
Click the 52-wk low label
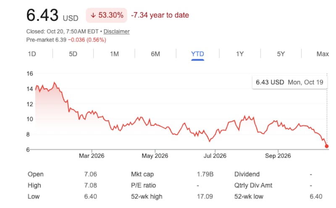(249, 196)
